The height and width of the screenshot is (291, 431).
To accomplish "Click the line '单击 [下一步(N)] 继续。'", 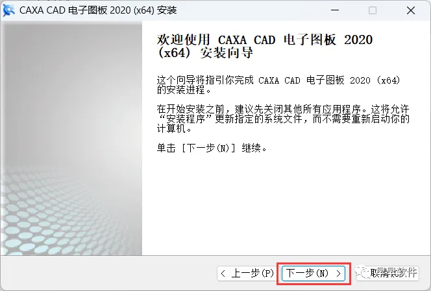I will point(212,148).
